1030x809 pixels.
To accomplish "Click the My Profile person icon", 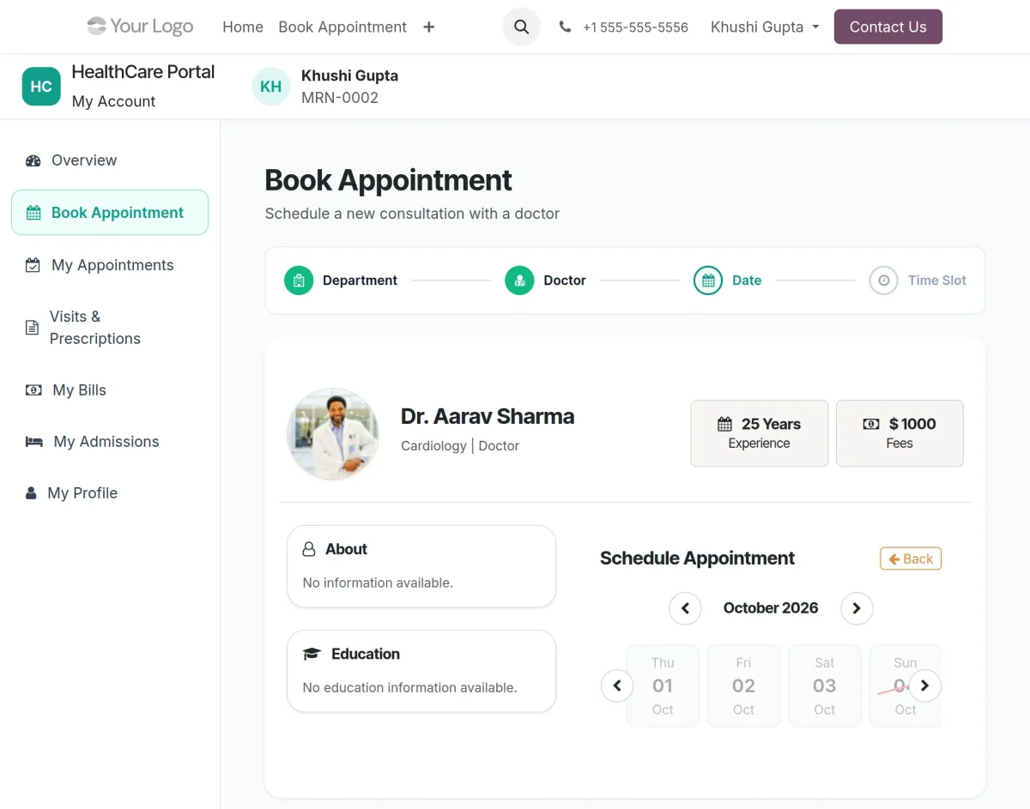I will tap(31, 493).
